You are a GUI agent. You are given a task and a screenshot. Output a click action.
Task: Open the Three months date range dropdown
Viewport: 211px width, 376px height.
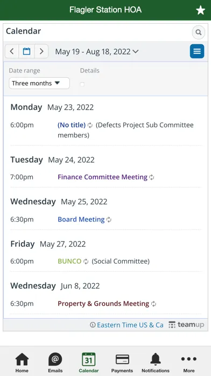39,83
